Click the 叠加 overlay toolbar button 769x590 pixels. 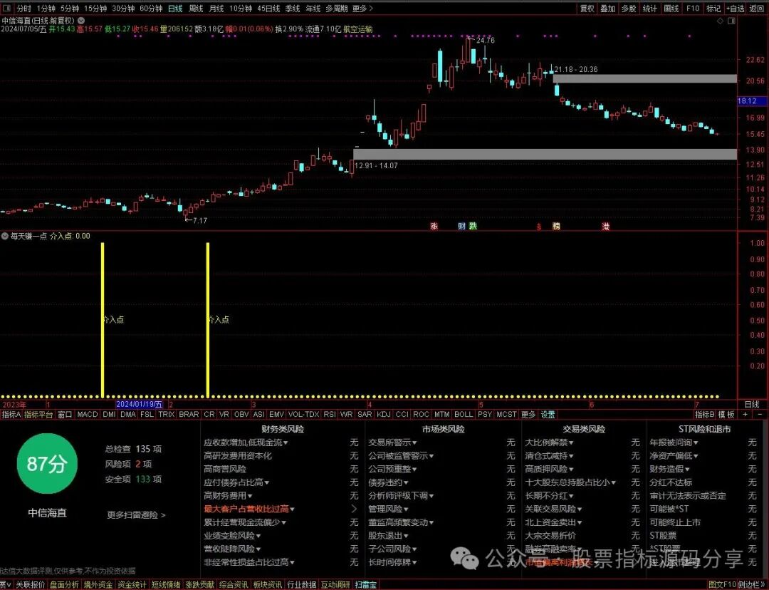(607, 9)
